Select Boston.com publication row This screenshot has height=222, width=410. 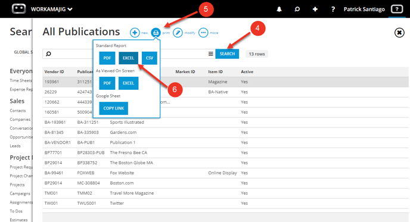225,183
